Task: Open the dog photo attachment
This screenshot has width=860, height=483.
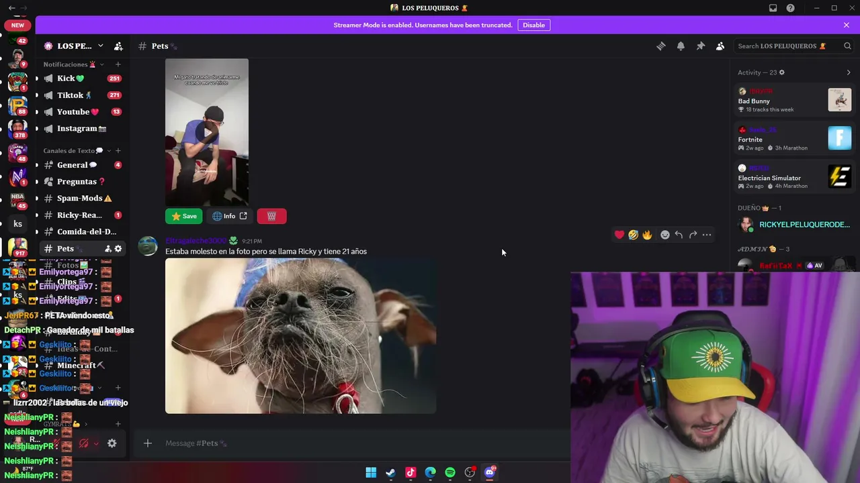Action: click(301, 336)
